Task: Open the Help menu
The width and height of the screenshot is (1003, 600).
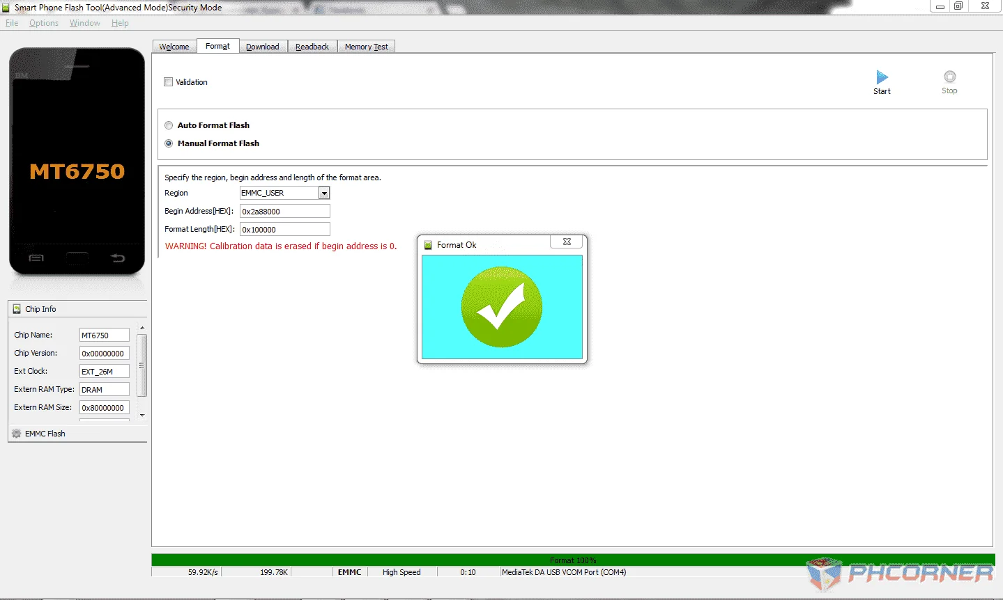Action: click(120, 23)
